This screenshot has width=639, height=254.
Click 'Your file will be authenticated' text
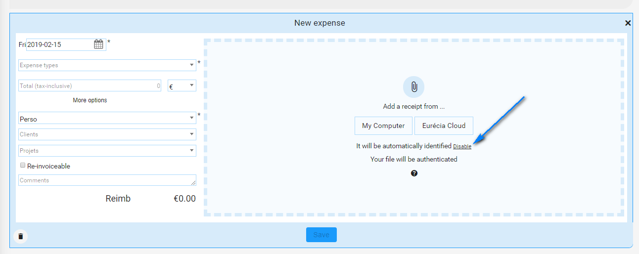pos(414,159)
